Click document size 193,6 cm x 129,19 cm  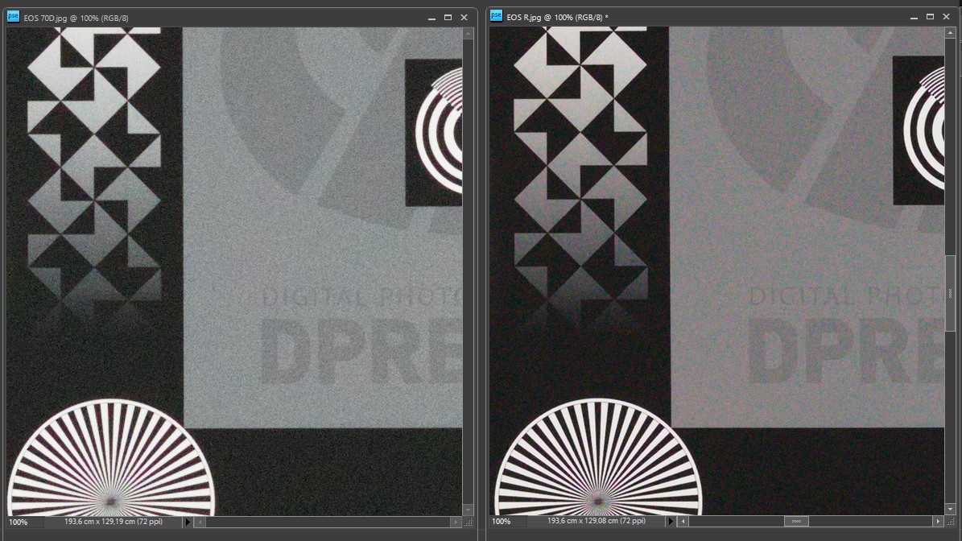(114, 522)
